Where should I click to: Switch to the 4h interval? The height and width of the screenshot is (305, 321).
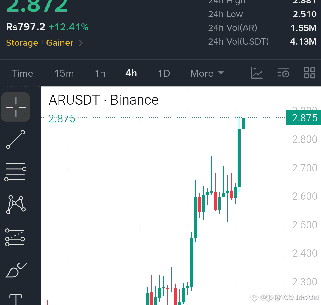pyautogui.click(x=131, y=73)
